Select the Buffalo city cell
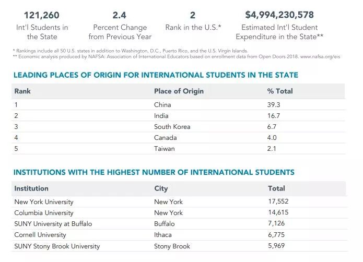The height and width of the screenshot is (262, 363). coord(165,224)
